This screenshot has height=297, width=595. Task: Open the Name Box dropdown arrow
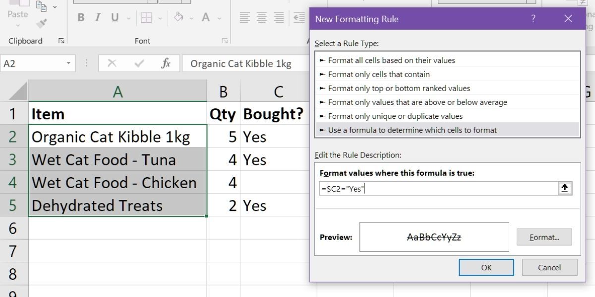pyautogui.click(x=68, y=63)
